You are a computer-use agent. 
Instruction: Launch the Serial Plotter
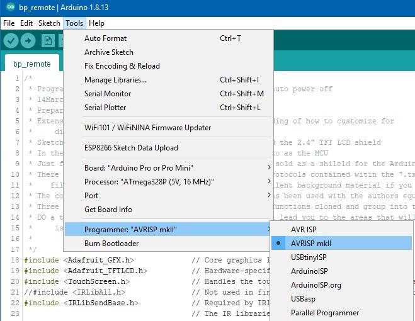pos(169,108)
